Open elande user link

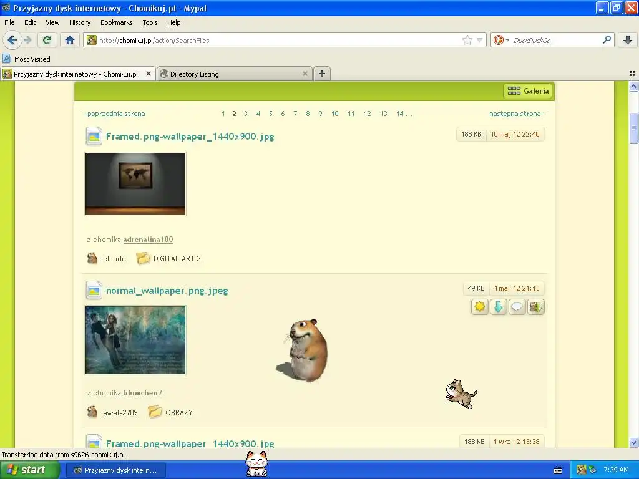pos(114,259)
